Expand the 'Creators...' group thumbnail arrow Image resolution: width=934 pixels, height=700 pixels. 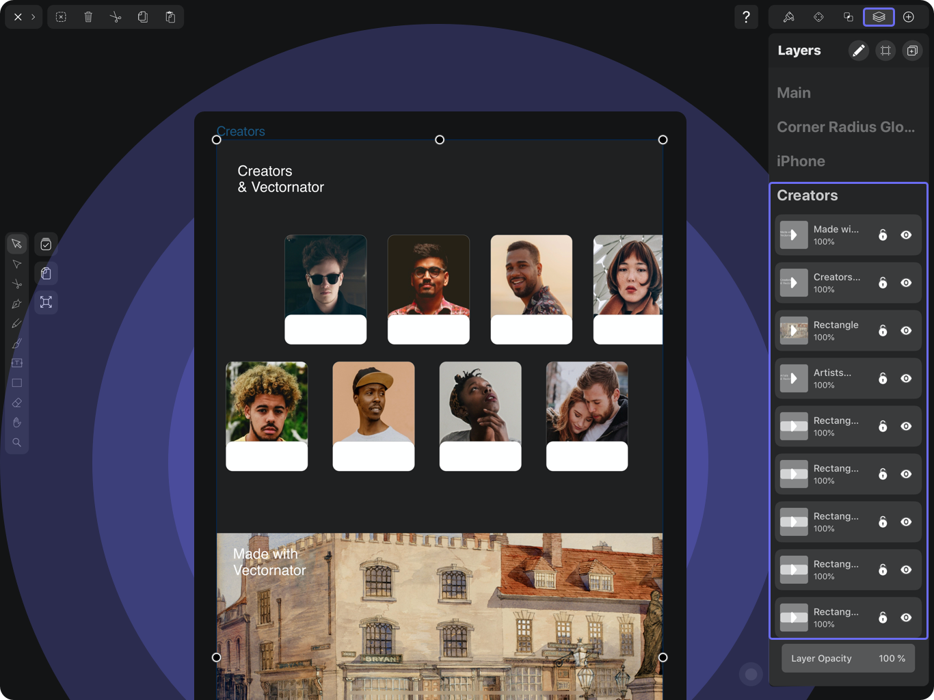pyautogui.click(x=794, y=283)
